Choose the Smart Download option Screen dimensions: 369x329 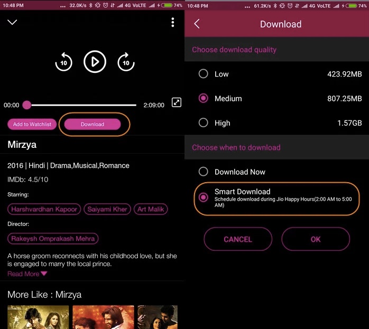277,199
